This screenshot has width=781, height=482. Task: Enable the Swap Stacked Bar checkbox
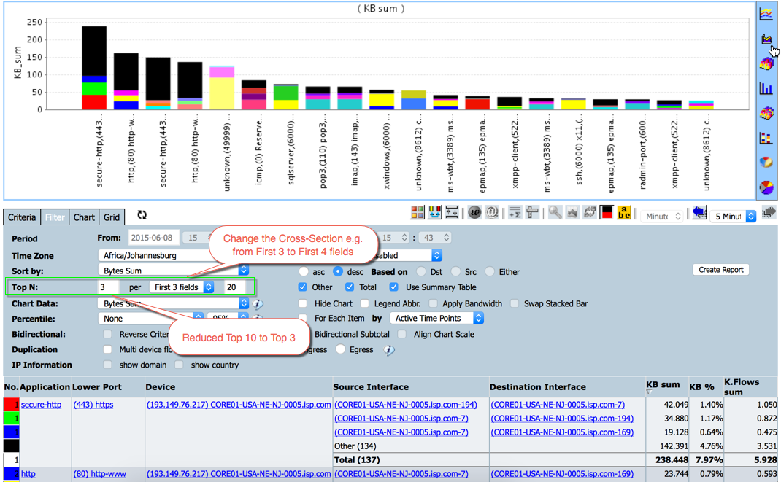(515, 303)
